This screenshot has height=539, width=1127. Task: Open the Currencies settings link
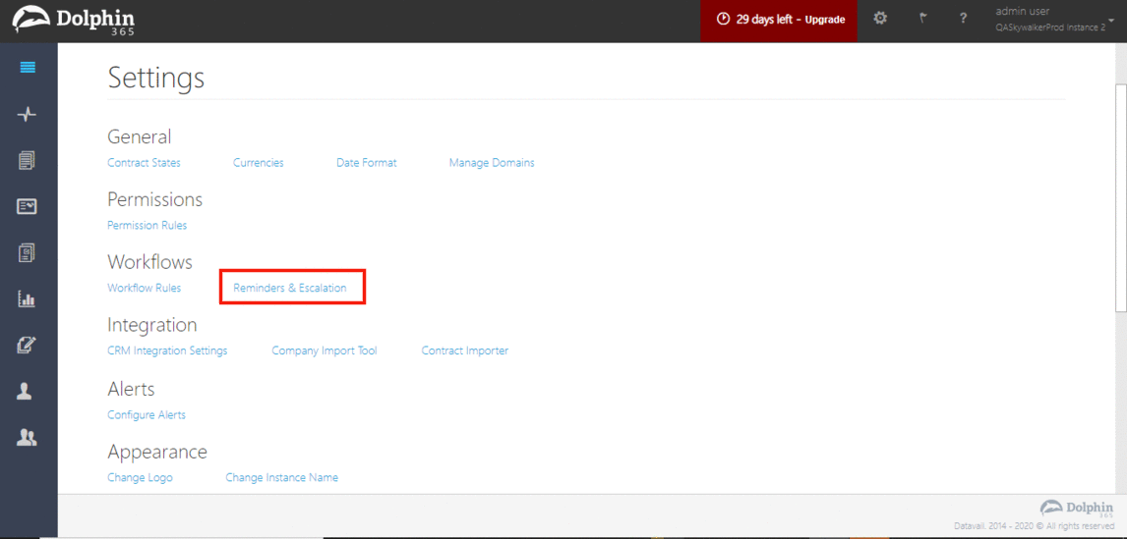click(258, 163)
